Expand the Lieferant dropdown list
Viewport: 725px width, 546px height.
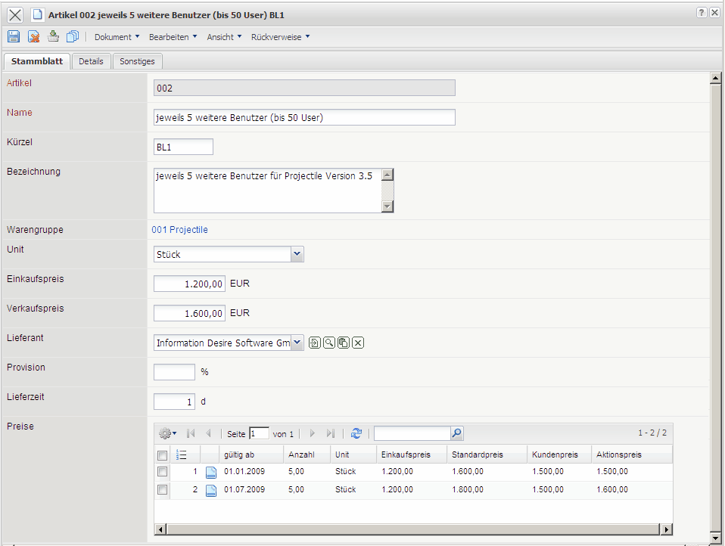pos(297,343)
